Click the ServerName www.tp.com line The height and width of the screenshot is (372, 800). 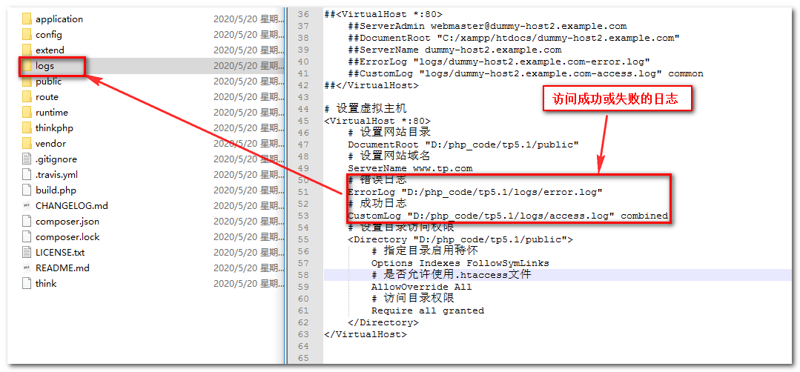click(x=410, y=168)
